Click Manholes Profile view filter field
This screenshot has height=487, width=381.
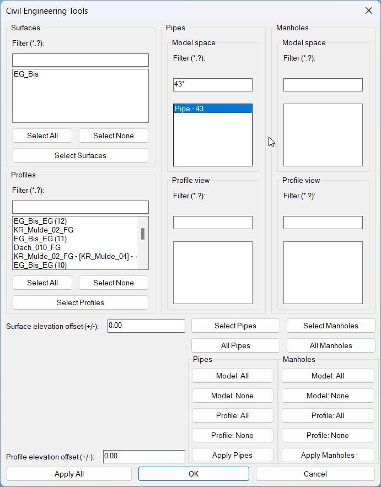point(323,223)
